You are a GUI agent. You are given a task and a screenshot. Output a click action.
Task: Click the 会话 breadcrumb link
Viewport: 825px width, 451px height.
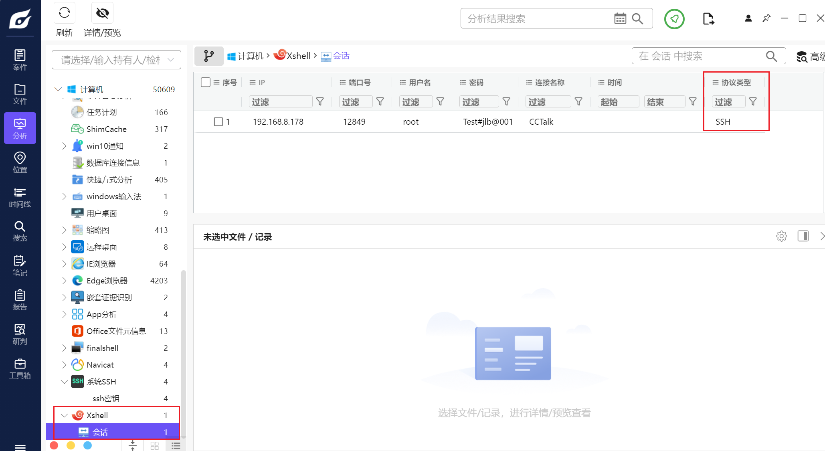341,56
